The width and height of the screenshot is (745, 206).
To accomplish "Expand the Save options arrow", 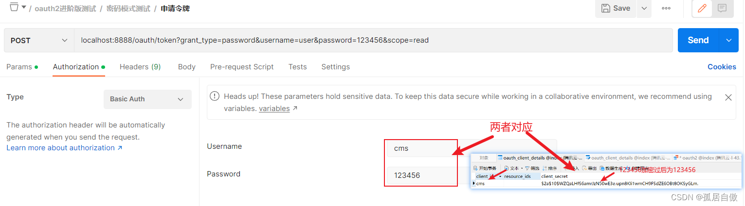I will coord(644,8).
